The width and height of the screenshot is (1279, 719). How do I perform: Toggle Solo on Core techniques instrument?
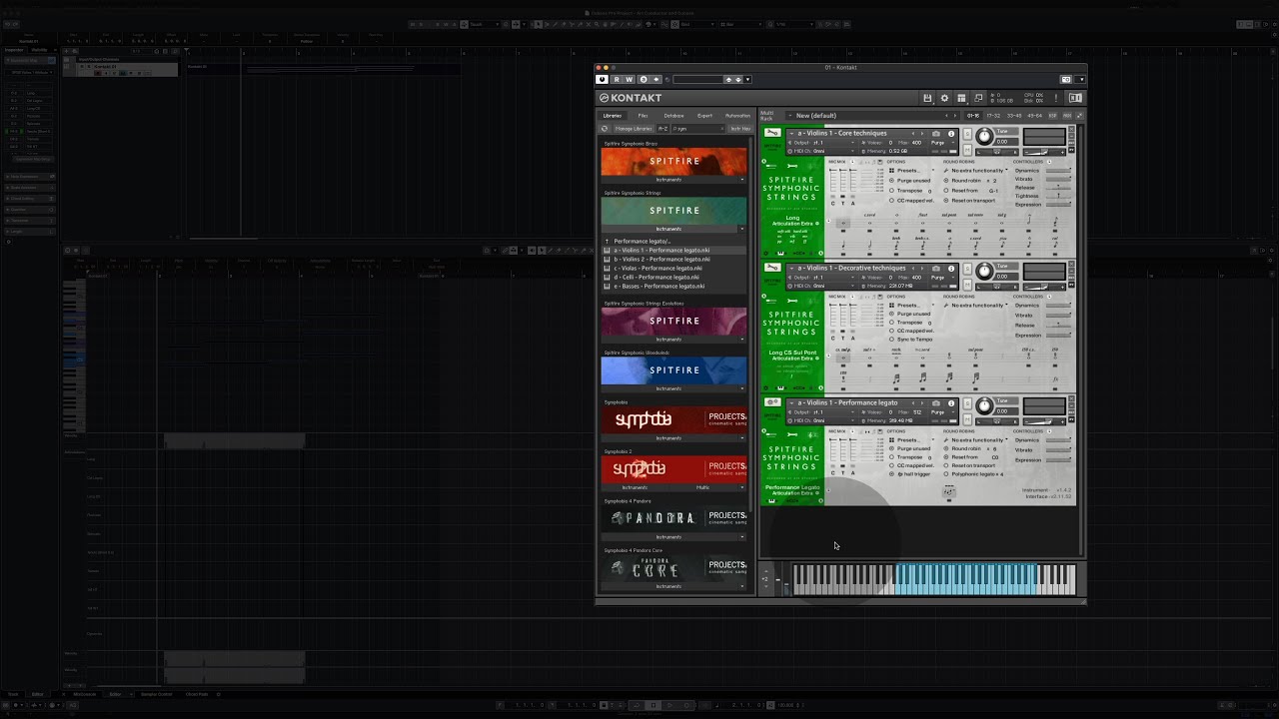[x=967, y=134]
